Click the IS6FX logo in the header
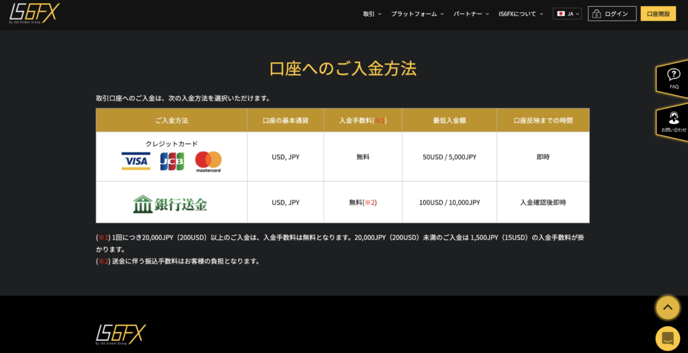Viewport: 688px width, 353px height. pyautogui.click(x=34, y=13)
